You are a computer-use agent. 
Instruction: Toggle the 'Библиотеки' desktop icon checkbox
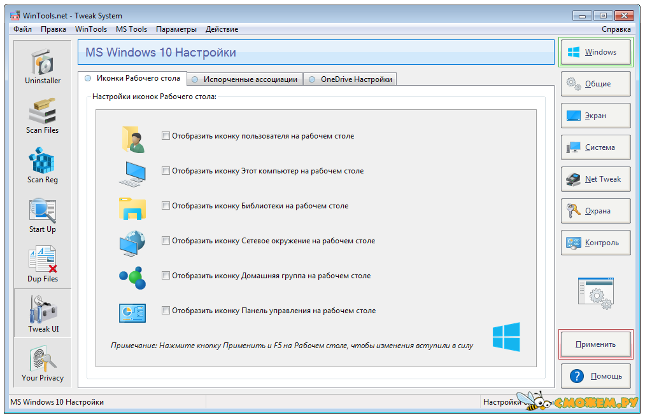[x=166, y=206]
